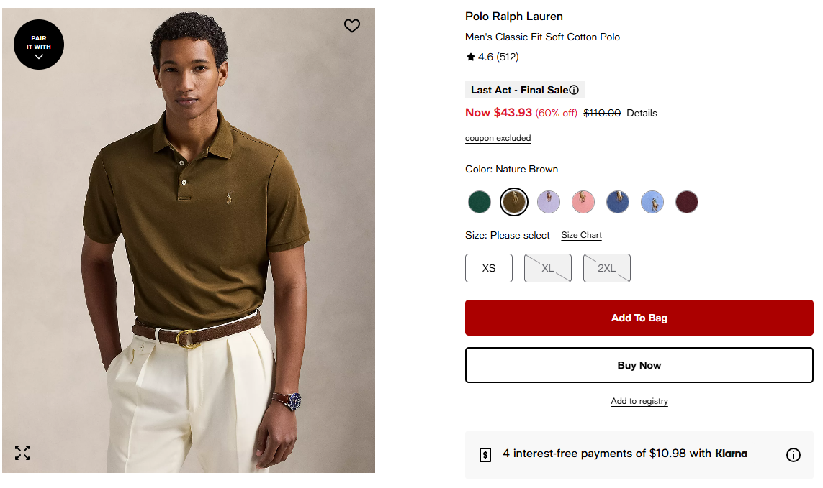Click the Klarna dollar receipt icon
Screen dimensions: 823x488
tap(485, 454)
